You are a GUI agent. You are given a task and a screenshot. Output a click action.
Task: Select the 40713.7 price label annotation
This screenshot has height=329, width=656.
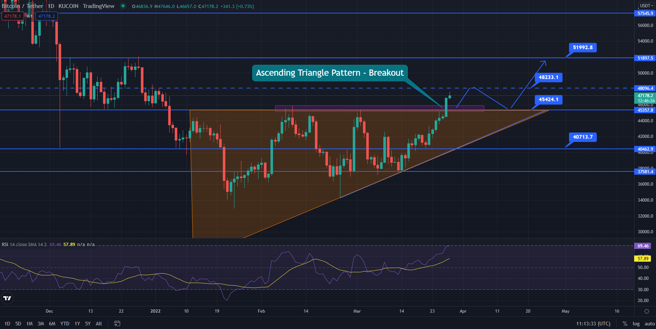(582, 137)
